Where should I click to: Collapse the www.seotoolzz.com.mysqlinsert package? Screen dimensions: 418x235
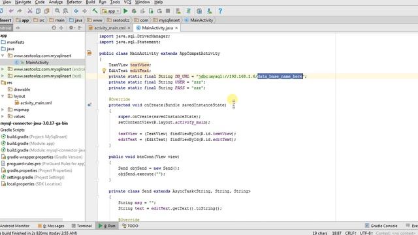(3, 55)
